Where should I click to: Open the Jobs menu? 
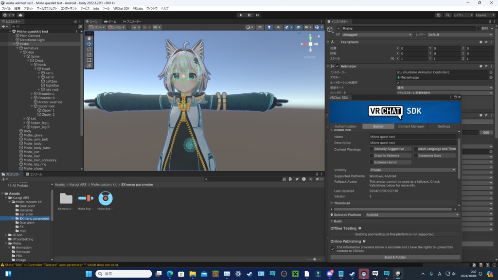click(x=96, y=9)
